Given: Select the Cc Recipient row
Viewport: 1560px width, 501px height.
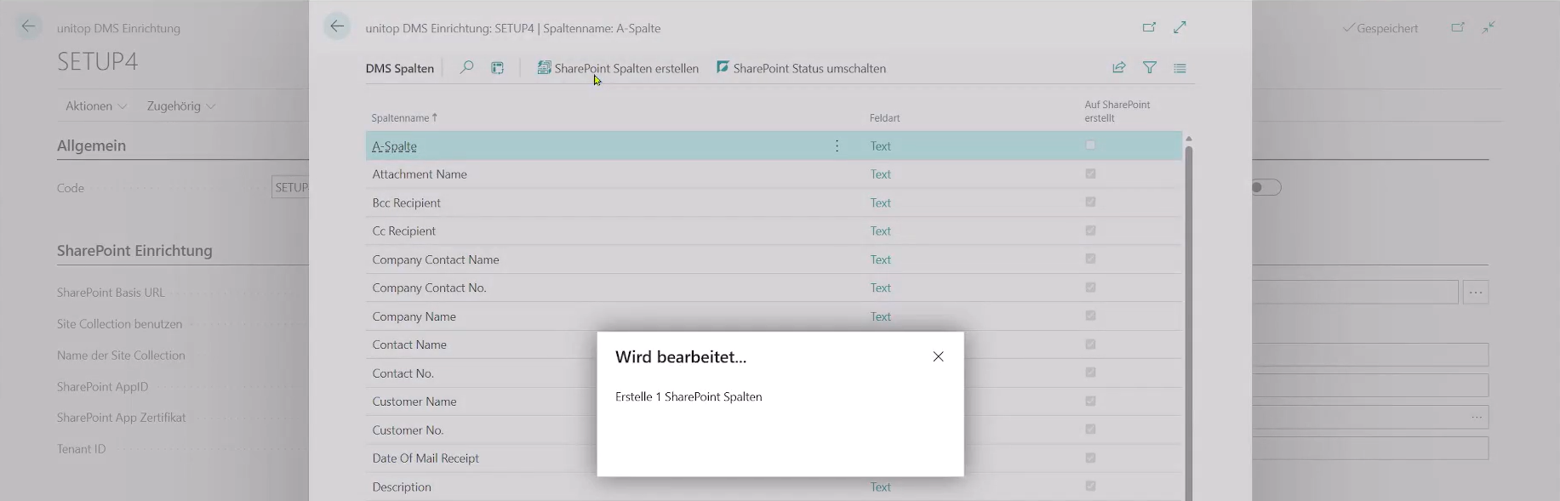Looking at the screenshot, I should tap(774, 231).
